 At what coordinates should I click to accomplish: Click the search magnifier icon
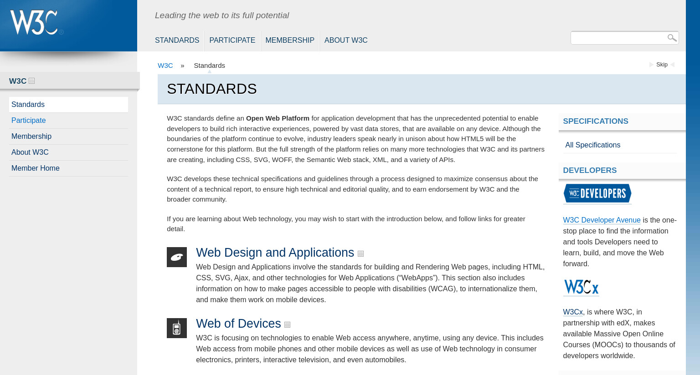[x=672, y=38]
